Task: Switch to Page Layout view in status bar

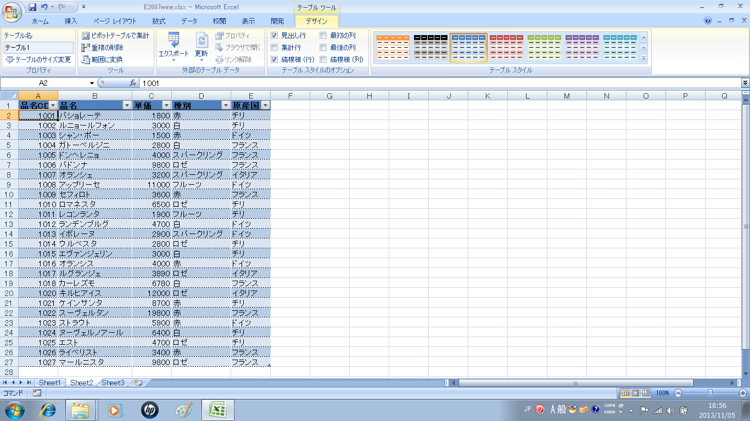Action: click(x=635, y=393)
